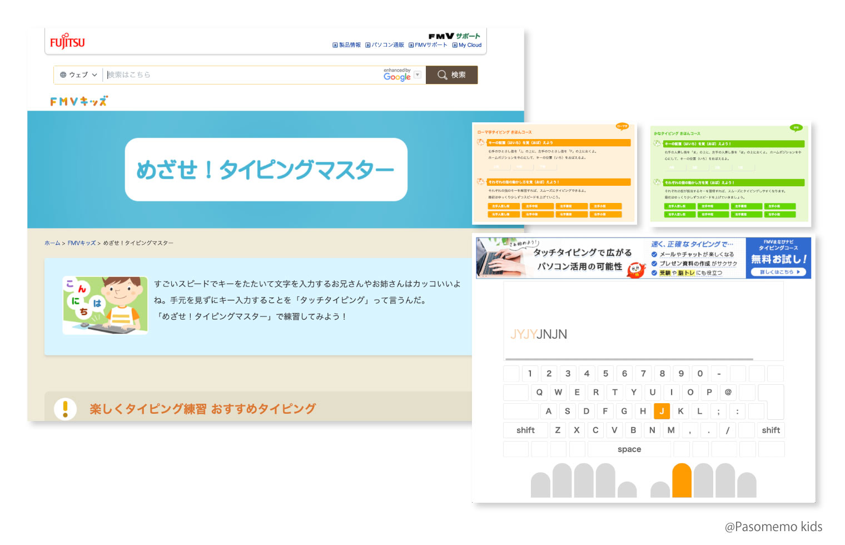Screen dimensions: 845x545
Task: Click the Y key on the keyboard
Action: pyautogui.click(x=634, y=392)
